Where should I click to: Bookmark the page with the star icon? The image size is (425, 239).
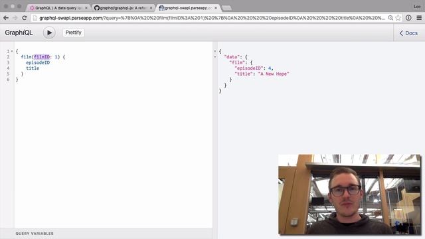398,18
